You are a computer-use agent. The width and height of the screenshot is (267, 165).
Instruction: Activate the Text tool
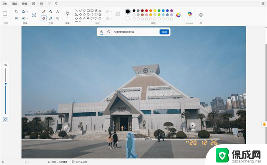pos(58,12)
